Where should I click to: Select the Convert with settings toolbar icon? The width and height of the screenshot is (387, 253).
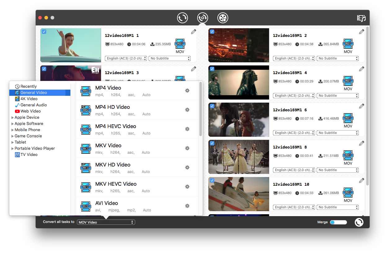(x=202, y=18)
